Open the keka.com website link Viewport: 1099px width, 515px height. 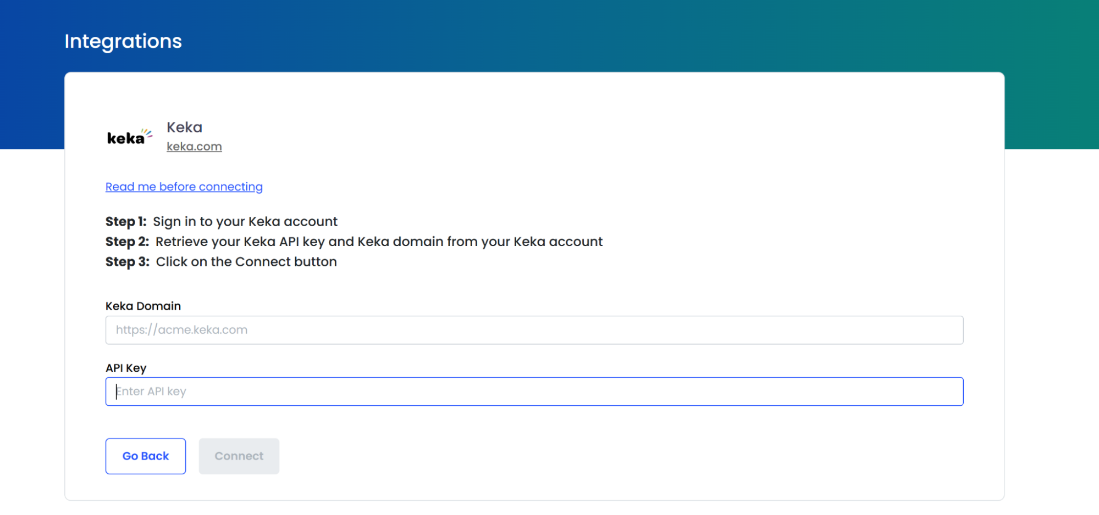click(x=194, y=147)
